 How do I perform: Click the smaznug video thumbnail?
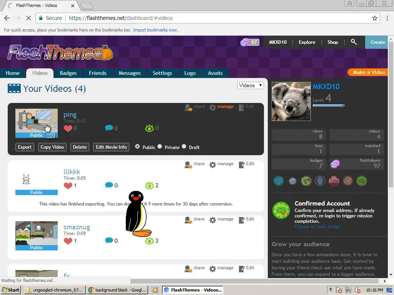point(37,236)
